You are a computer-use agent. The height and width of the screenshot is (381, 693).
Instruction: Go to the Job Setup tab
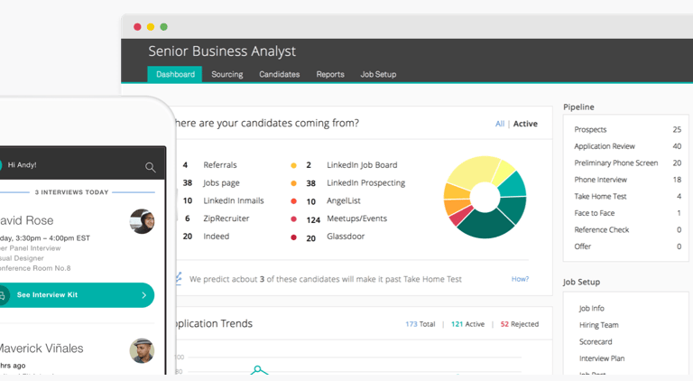click(x=378, y=74)
